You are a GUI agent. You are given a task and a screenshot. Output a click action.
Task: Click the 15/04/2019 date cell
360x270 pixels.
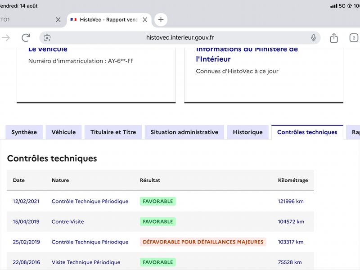[26, 221]
